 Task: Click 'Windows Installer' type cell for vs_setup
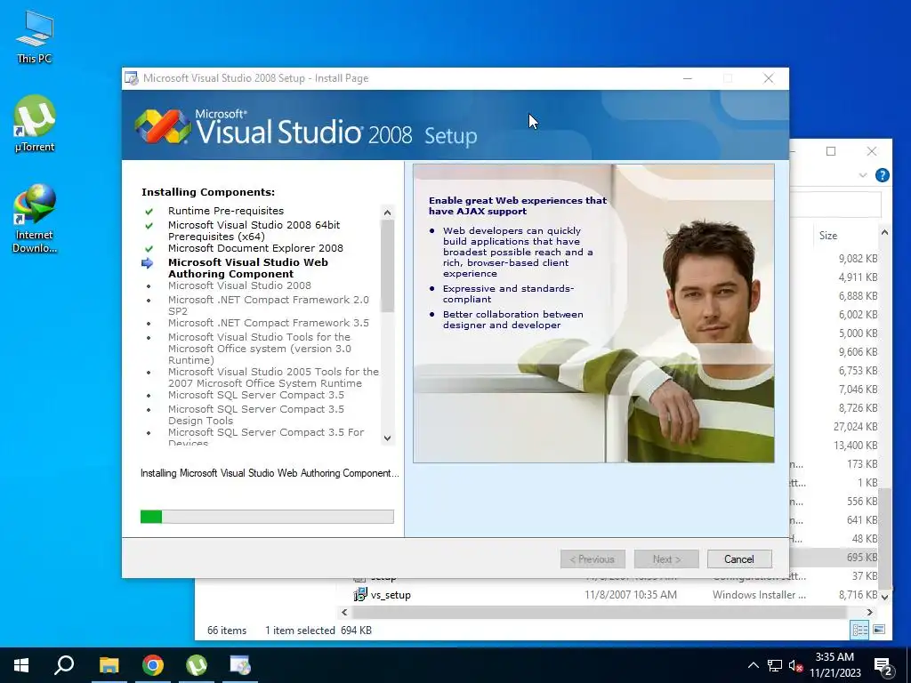click(x=759, y=595)
